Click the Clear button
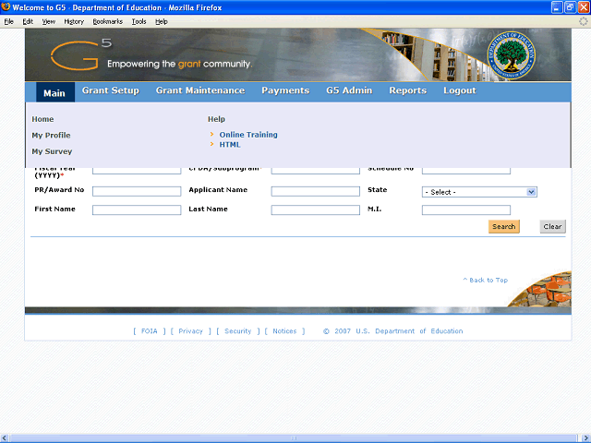This screenshot has width=591, height=443. click(x=552, y=226)
